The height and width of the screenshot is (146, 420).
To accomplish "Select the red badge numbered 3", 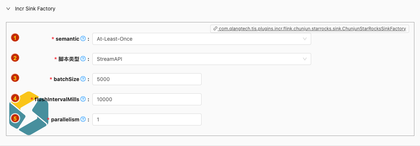I will click(15, 78).
